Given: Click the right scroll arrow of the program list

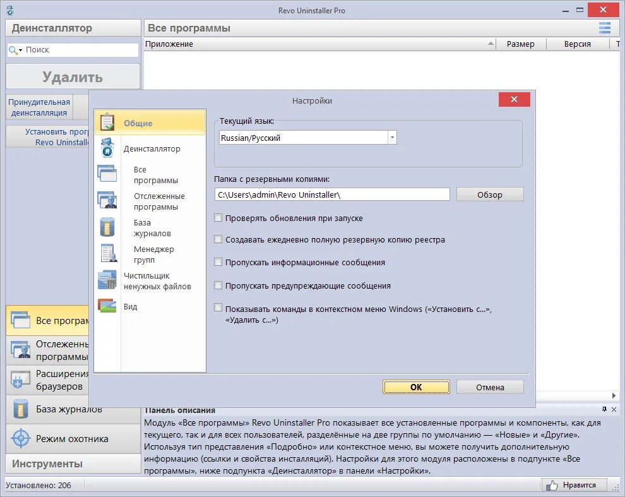Looking at the screenshot, I should (614, 395).
